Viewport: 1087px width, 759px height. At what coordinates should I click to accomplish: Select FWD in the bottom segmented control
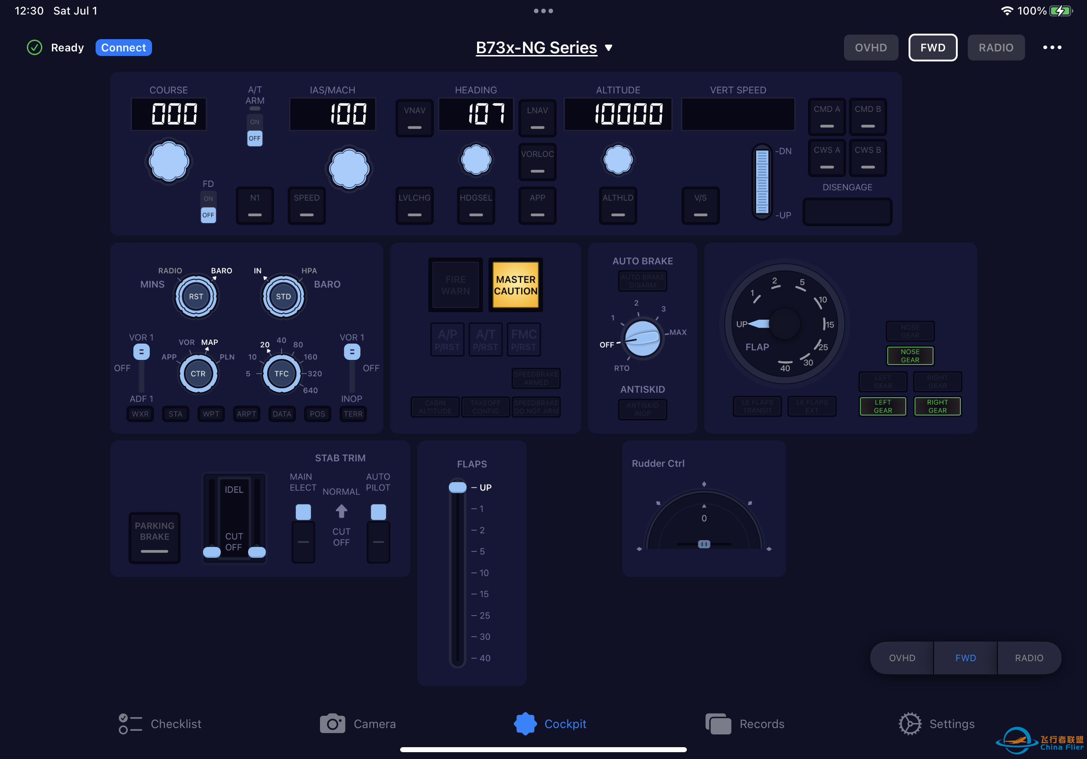click(965, 658)
